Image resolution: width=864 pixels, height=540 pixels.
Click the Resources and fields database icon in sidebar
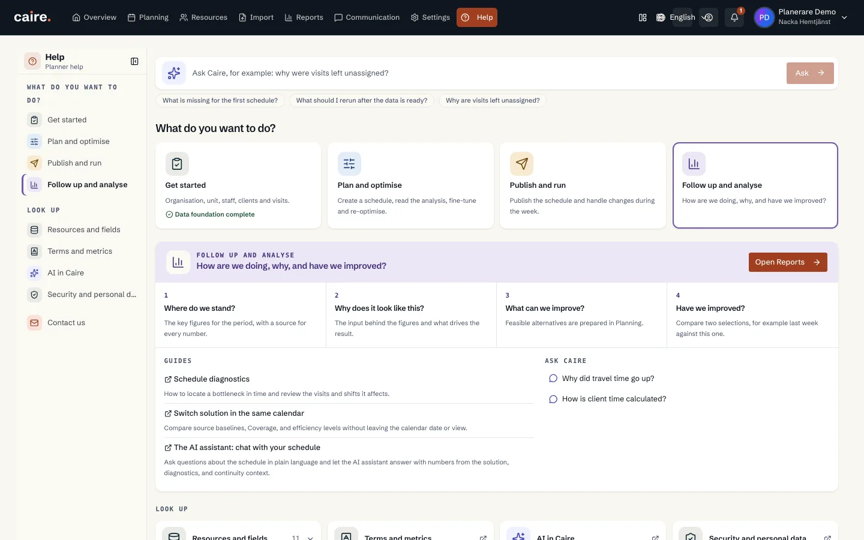coord(34,230)
